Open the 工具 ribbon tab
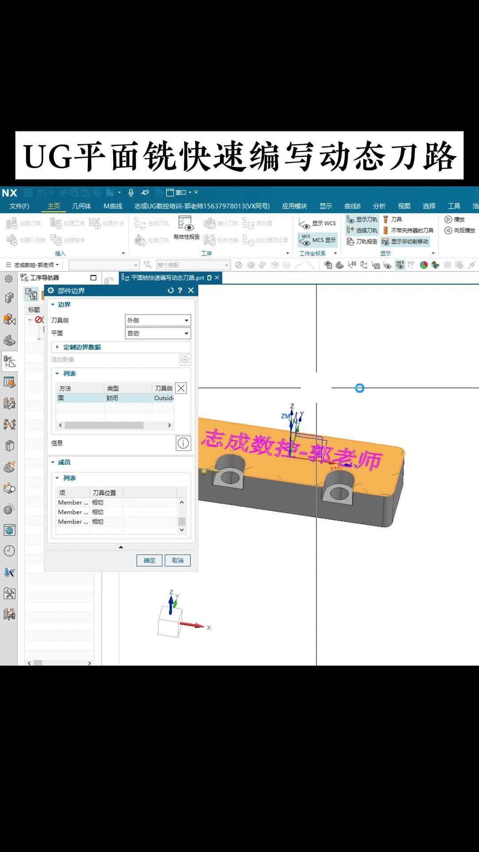This screenshot has width=479, height=852. tap(454, 206)
